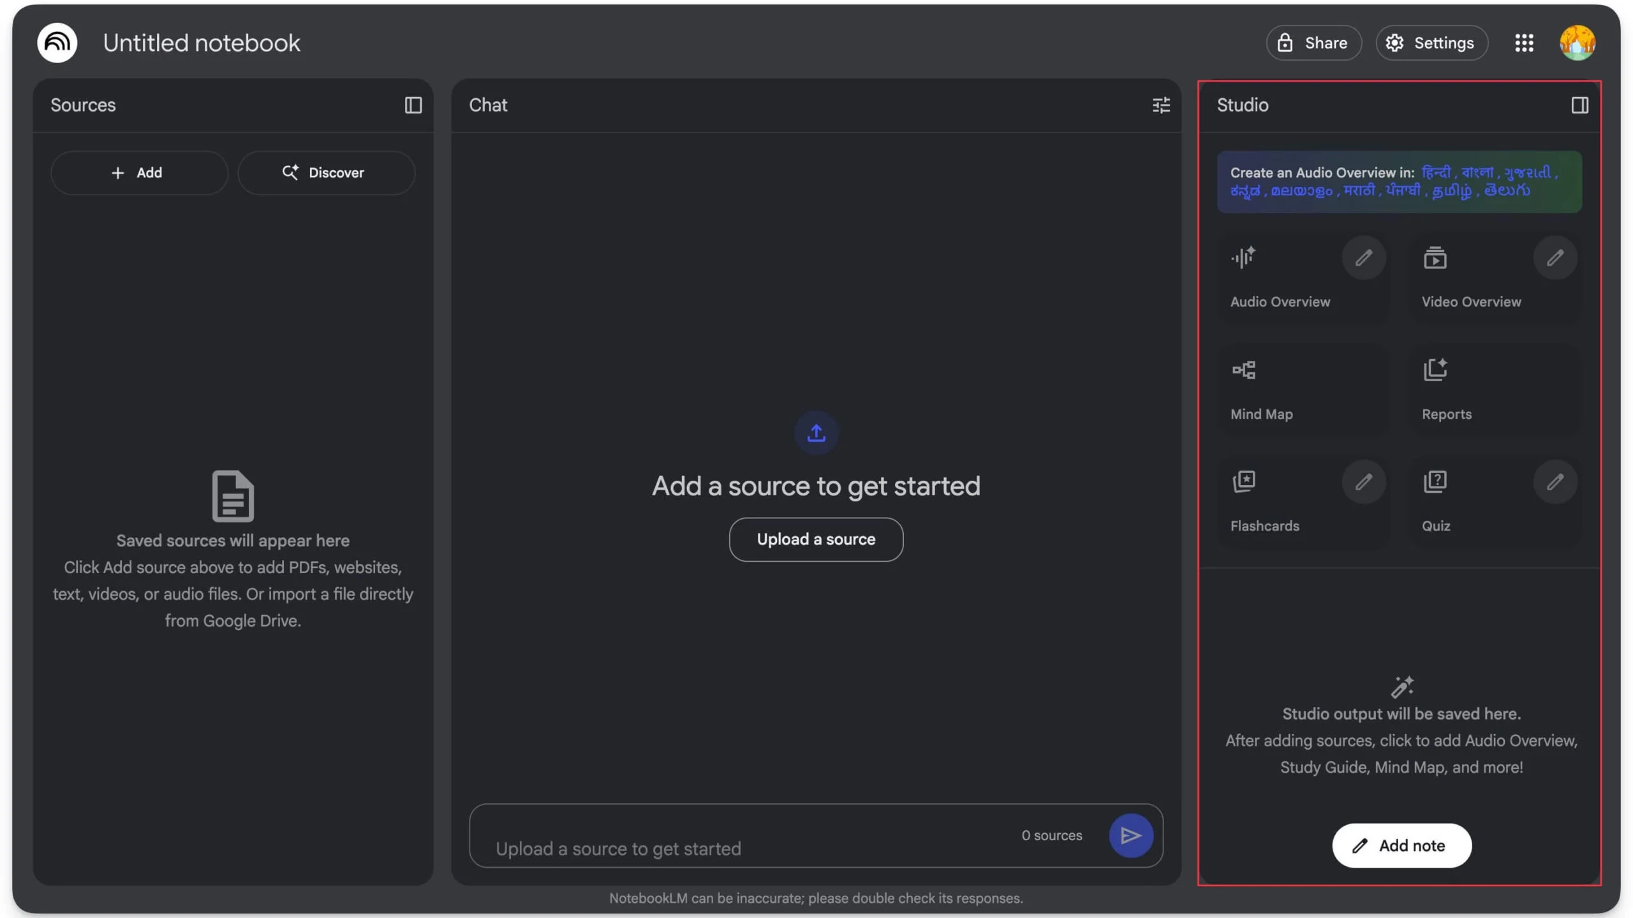Select Hindi language link for Audio Overview
1633x918 pixels.
click(x=1436, y=172)
